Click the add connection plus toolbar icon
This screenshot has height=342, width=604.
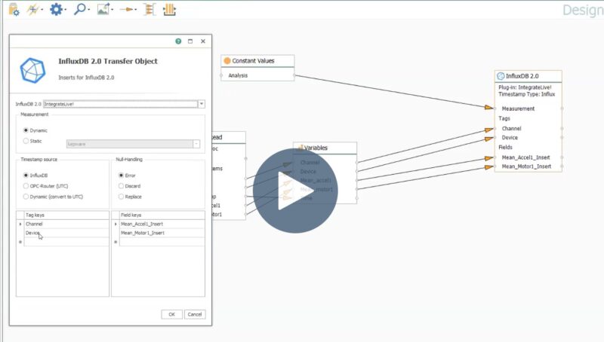33,9
